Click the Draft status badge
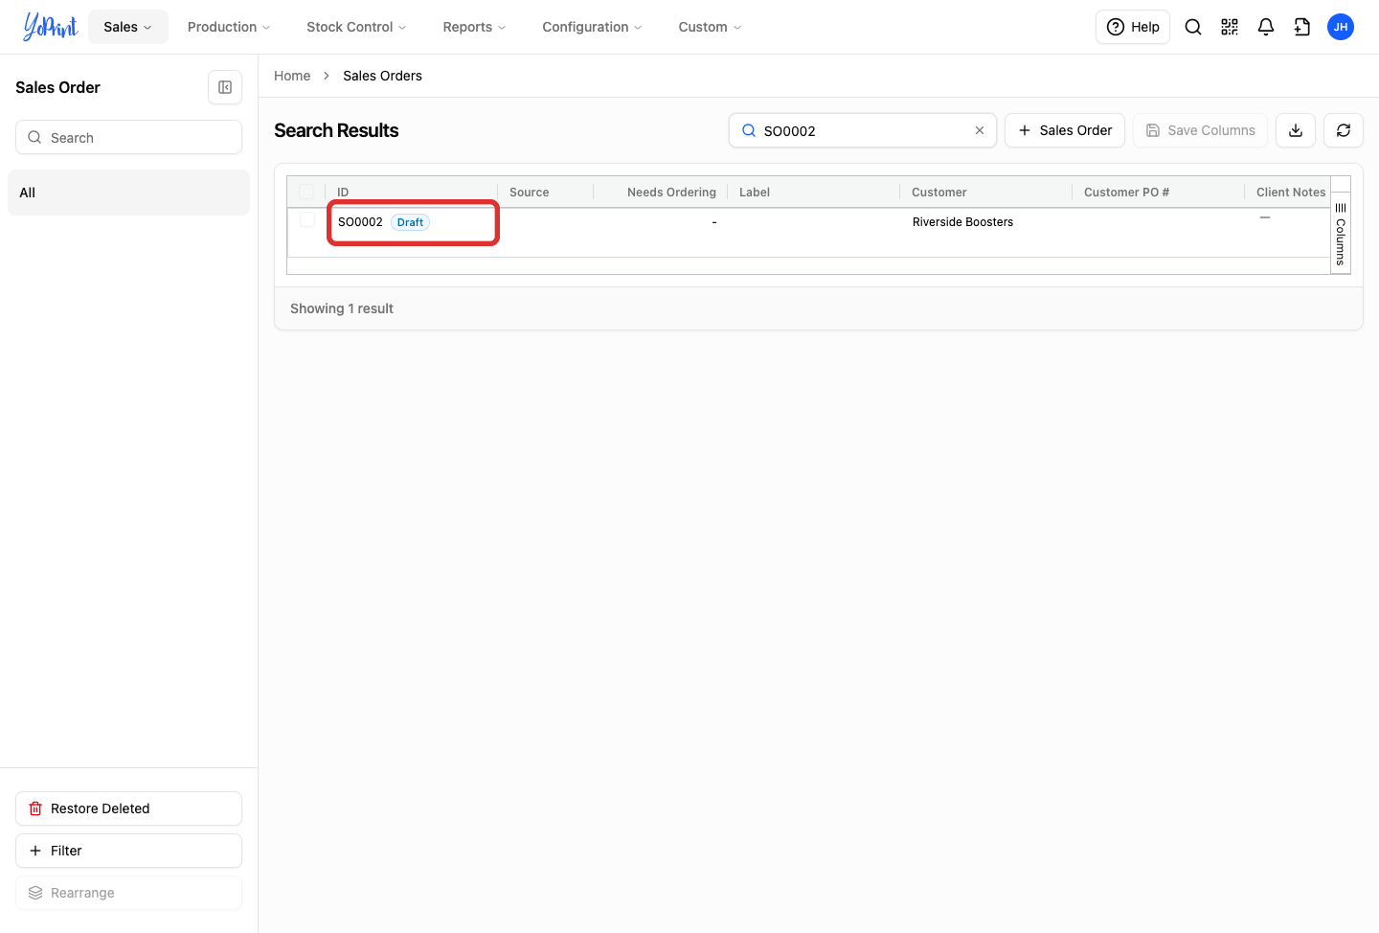The height and width of the screenshot is (933, 1379). coord(410,222)
